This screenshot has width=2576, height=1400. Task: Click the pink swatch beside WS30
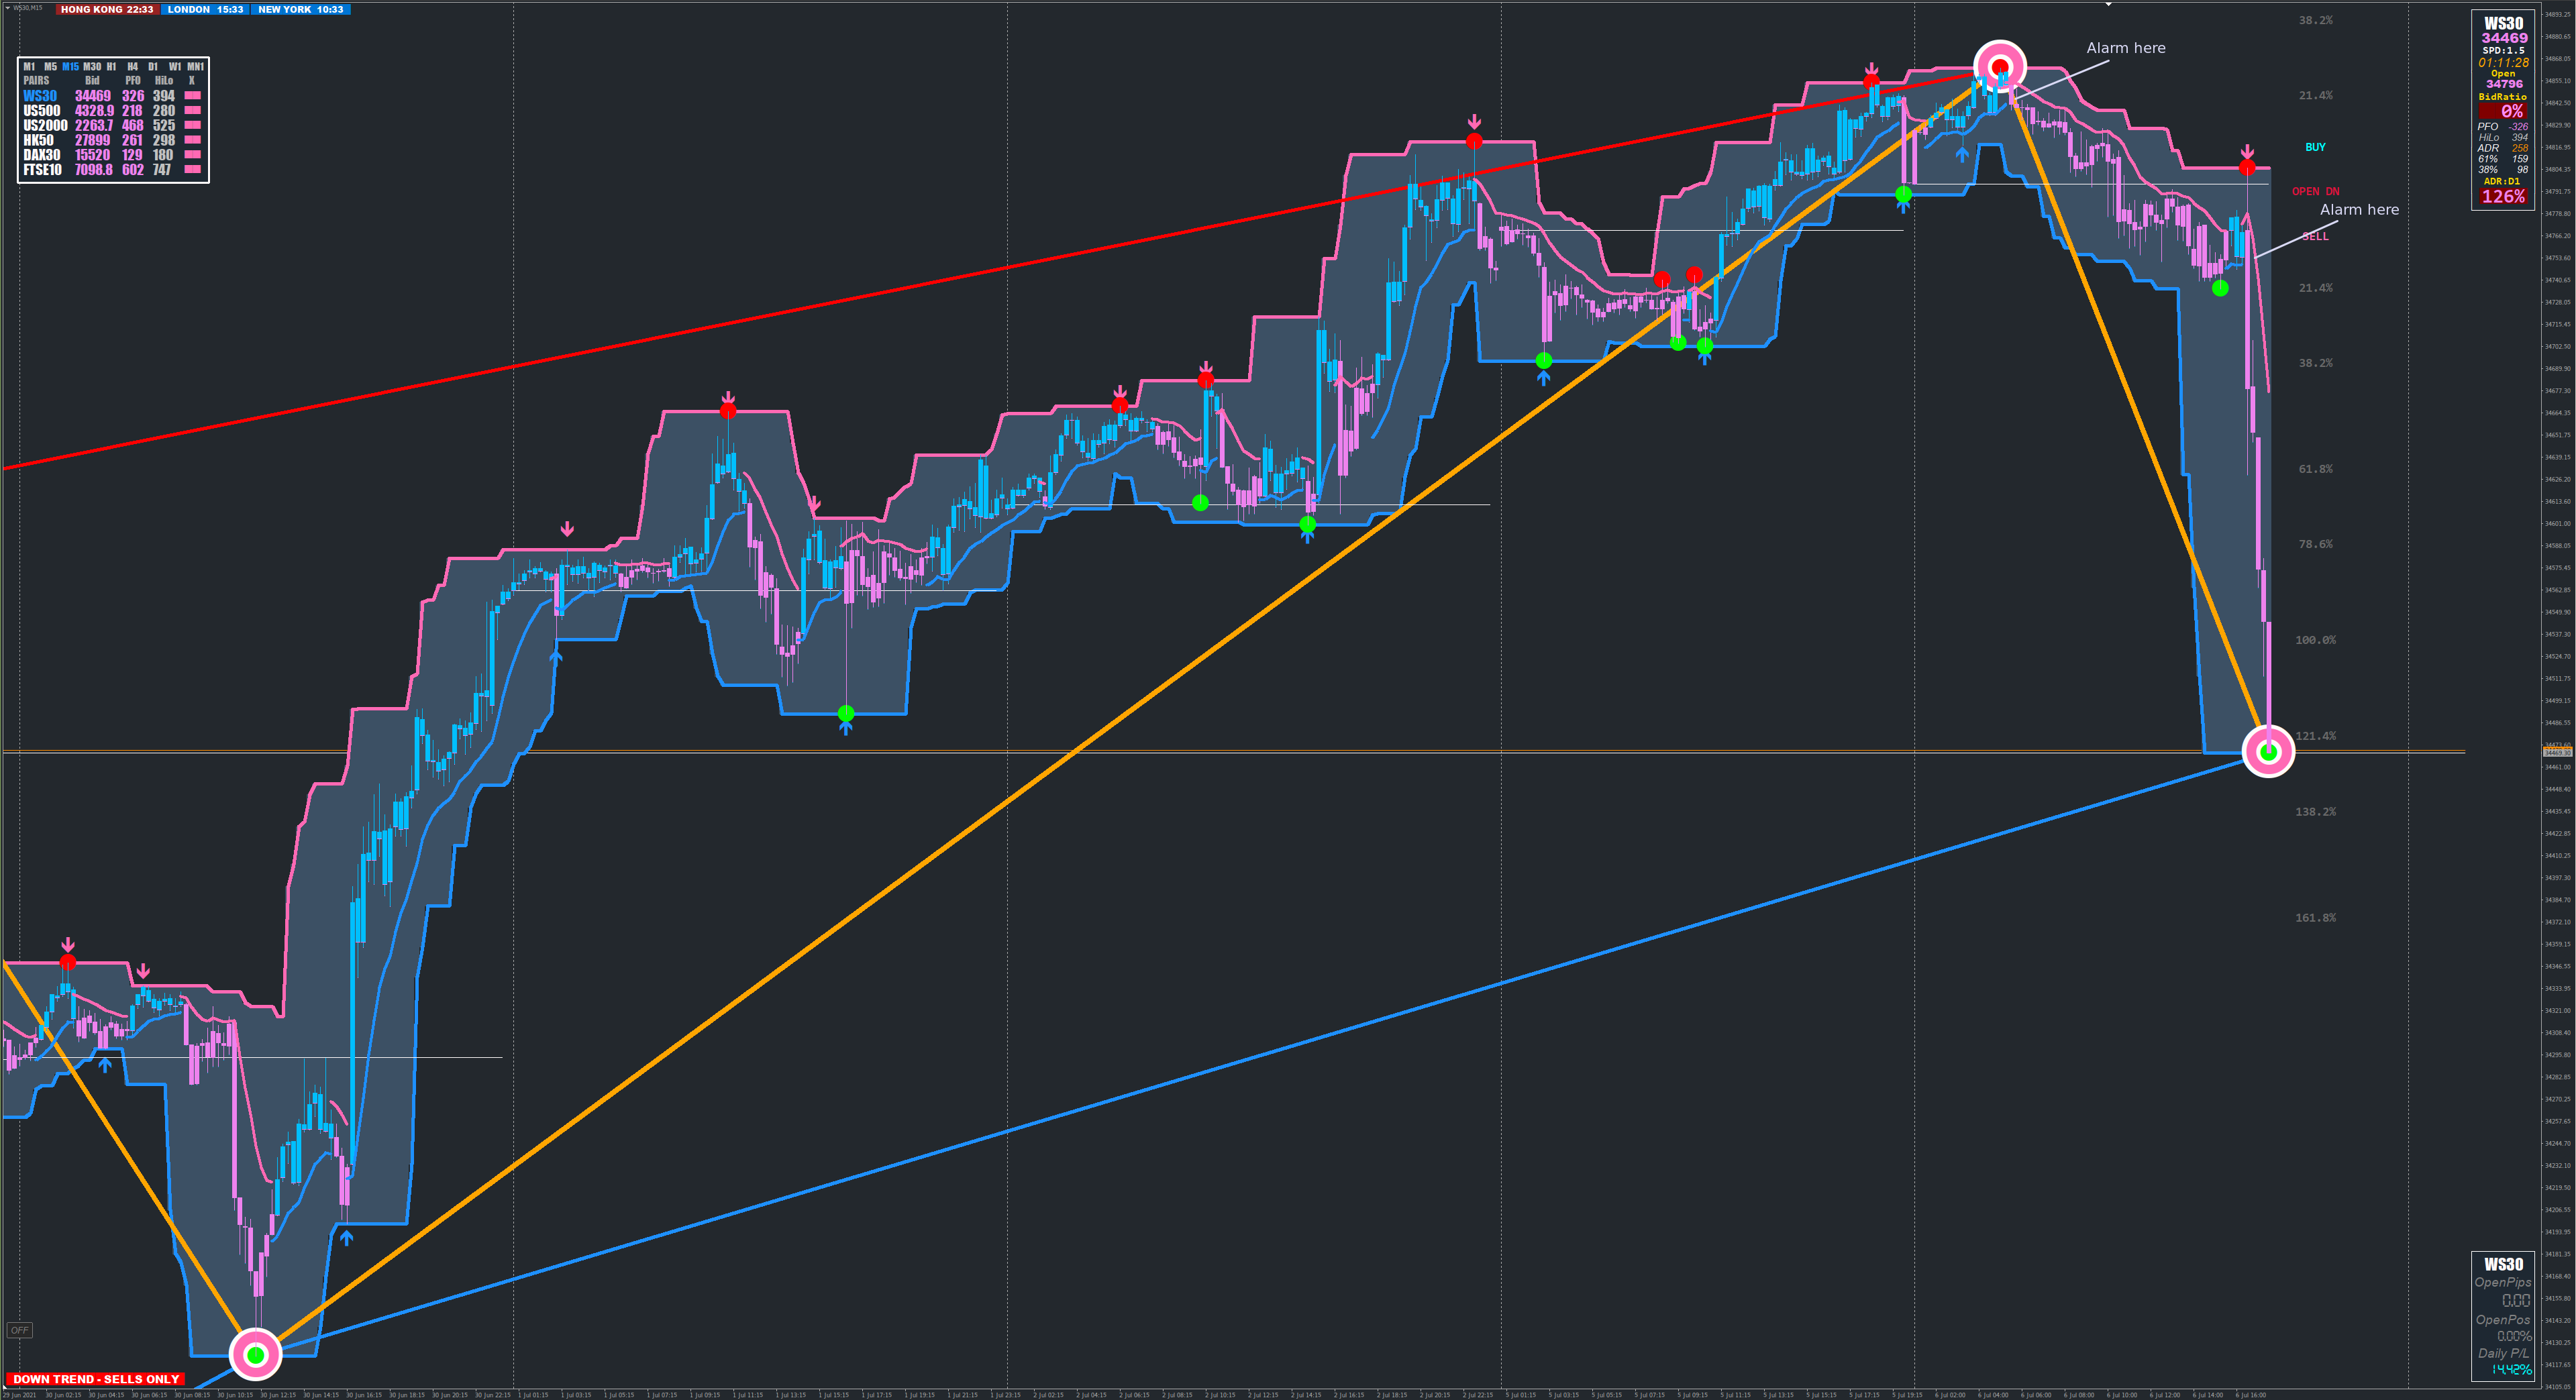pyautogui.click(x=193, y=96)
